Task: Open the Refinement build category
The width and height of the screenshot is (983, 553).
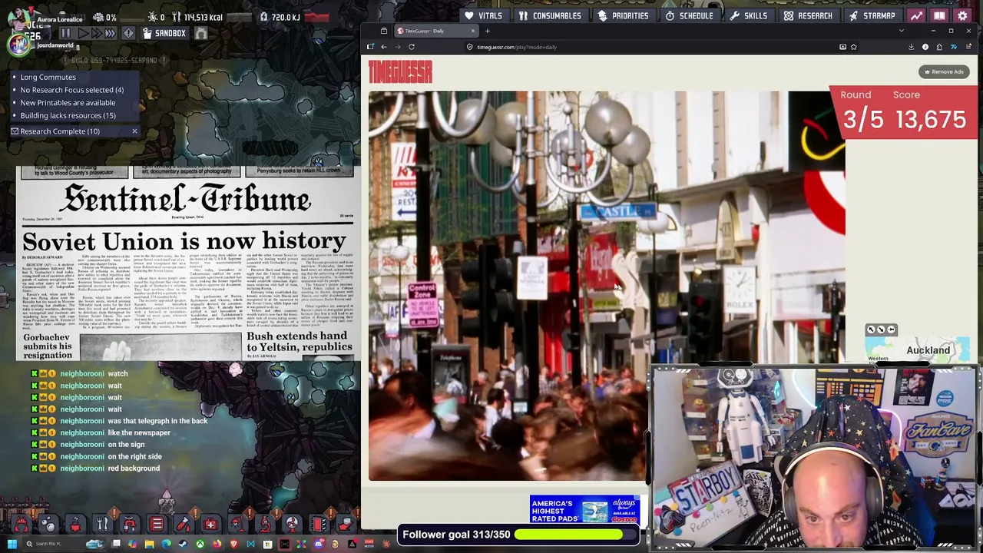Action: coord(184,525)
